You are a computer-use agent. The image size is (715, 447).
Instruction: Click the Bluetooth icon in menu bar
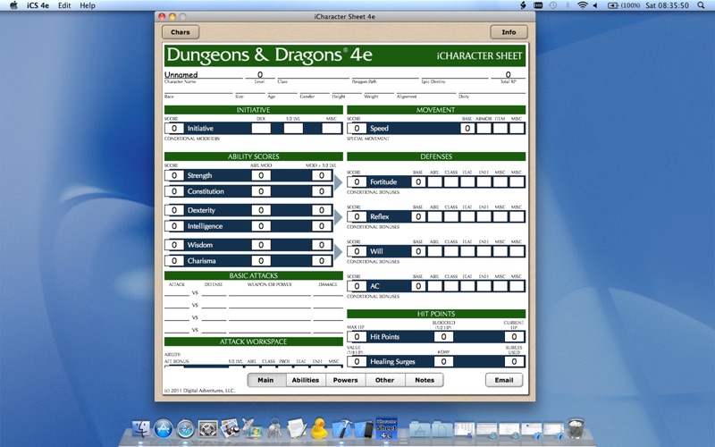pyautogui.click(x=568, y=5)
